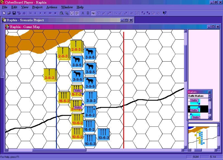223x160 pixels.
Task: Select the blue 8-8-2 starred counter
Action: click(90, 112)
